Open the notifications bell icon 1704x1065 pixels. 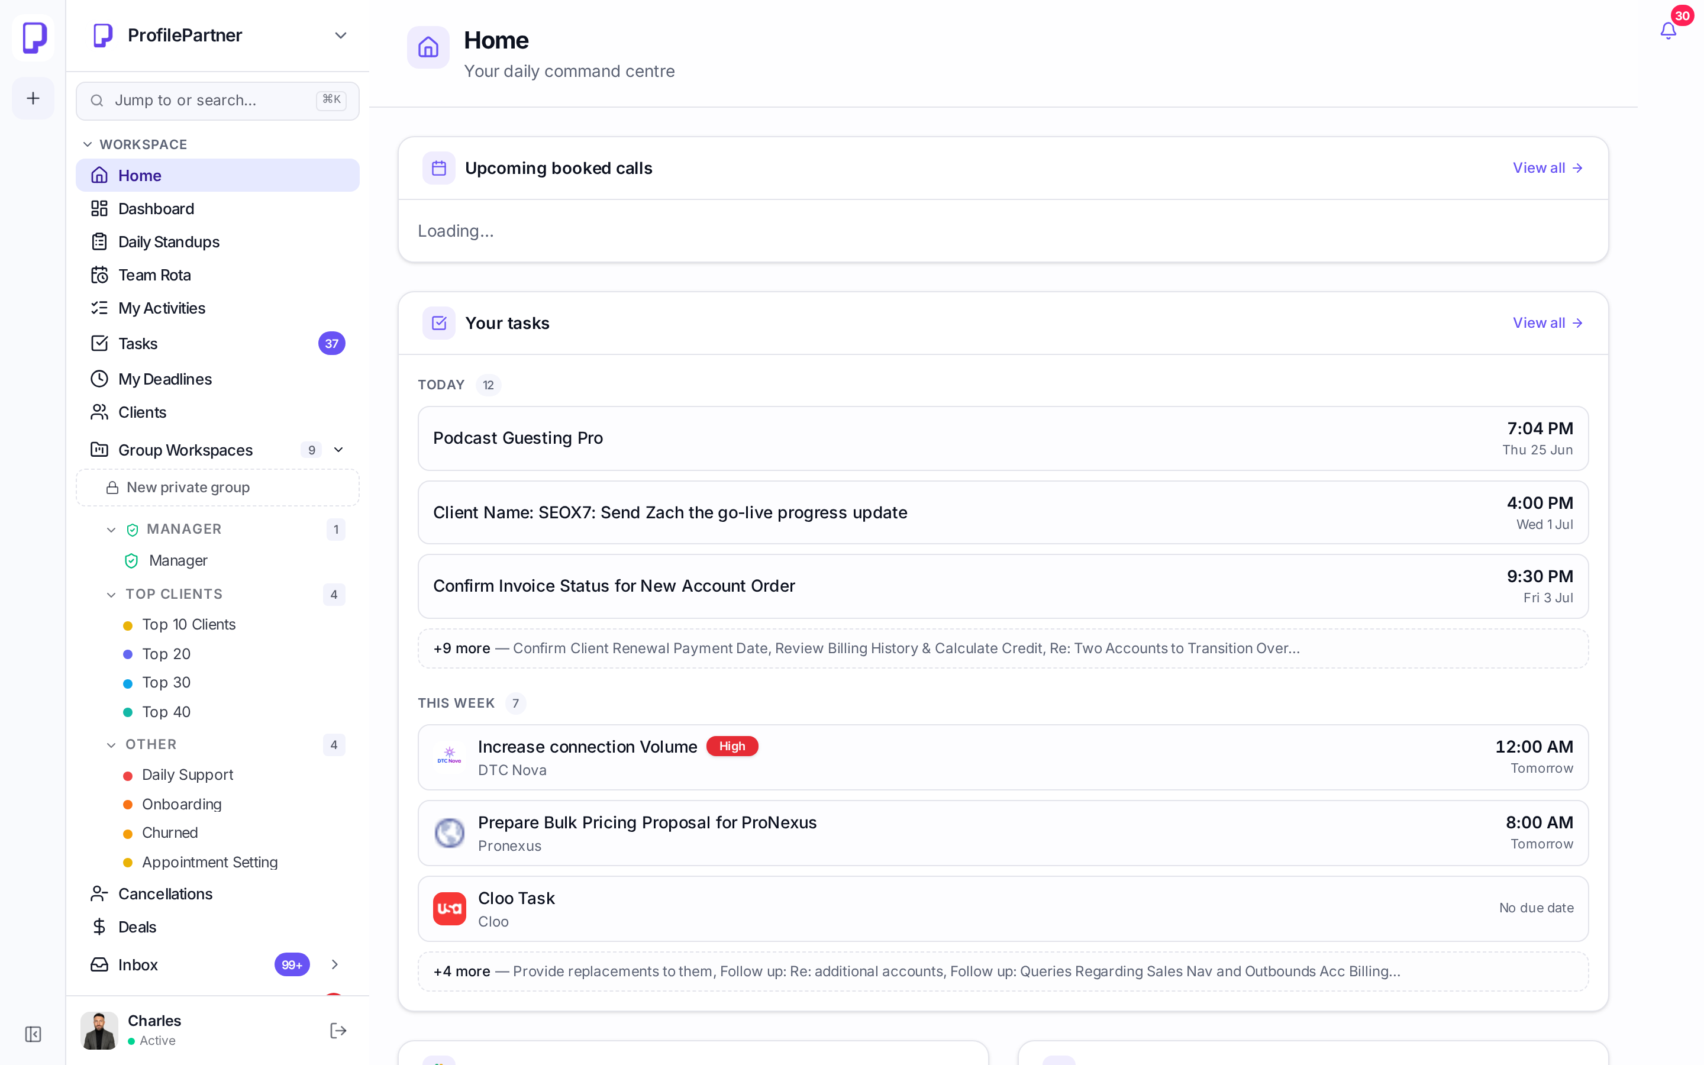pyautogui.click(x=1667, y=30)
